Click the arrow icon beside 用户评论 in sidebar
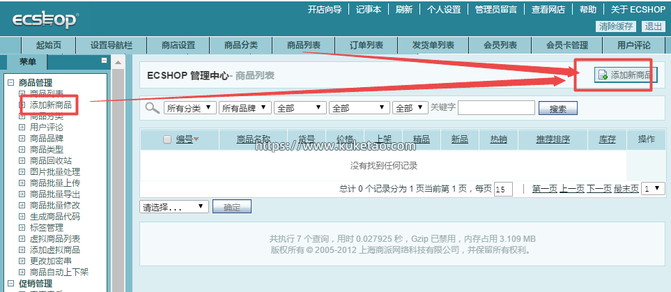Viewport: 671px width, 292px height. 22,127
